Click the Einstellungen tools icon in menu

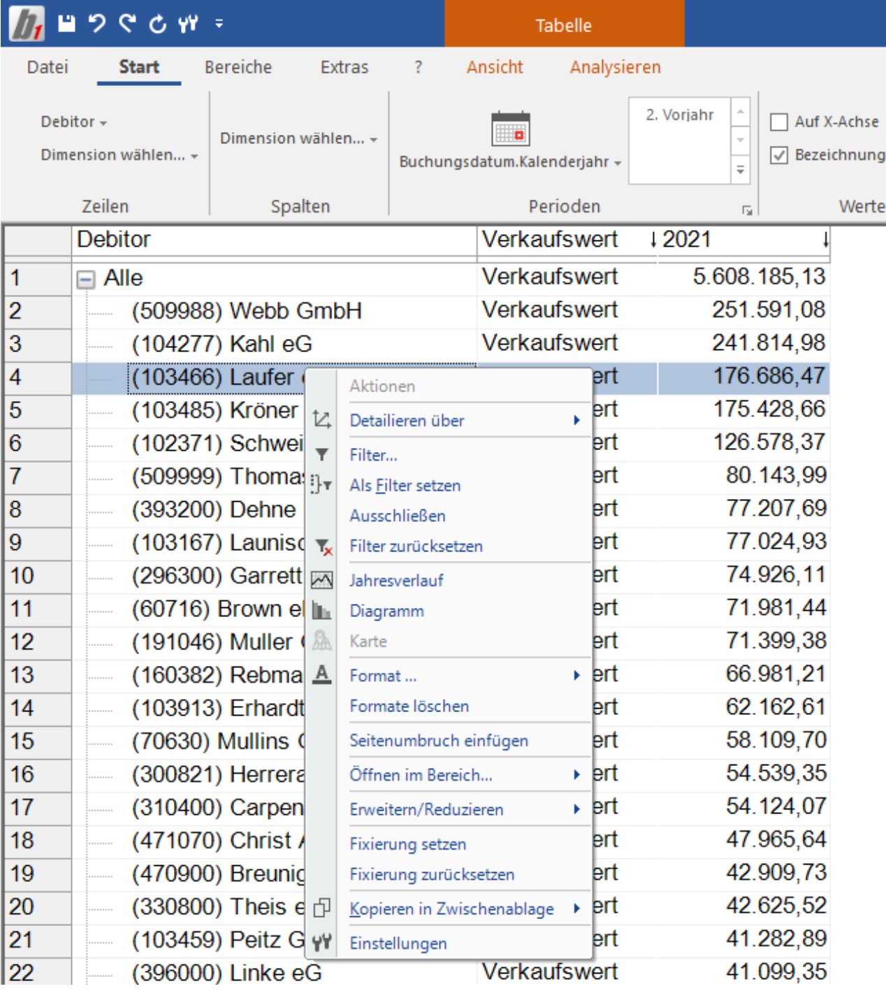[322, 943]
